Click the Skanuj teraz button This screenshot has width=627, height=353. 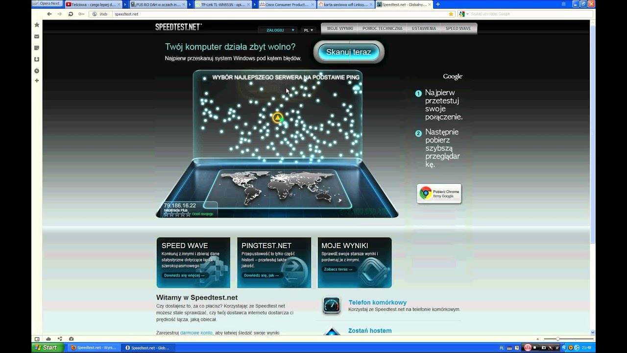[x=349, y=52]
